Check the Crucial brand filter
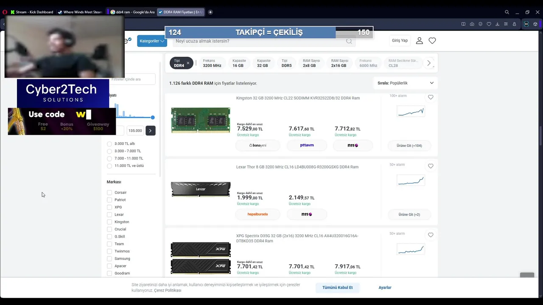Screen dimensions: 543x305 (x=109, y=229)
